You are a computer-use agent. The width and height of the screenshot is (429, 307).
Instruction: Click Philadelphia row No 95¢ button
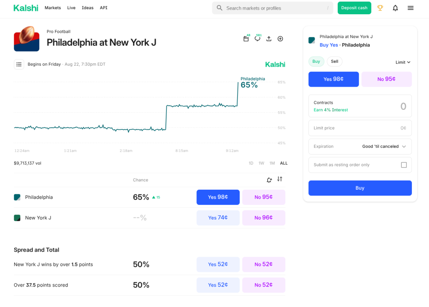(x=264, y=197)
